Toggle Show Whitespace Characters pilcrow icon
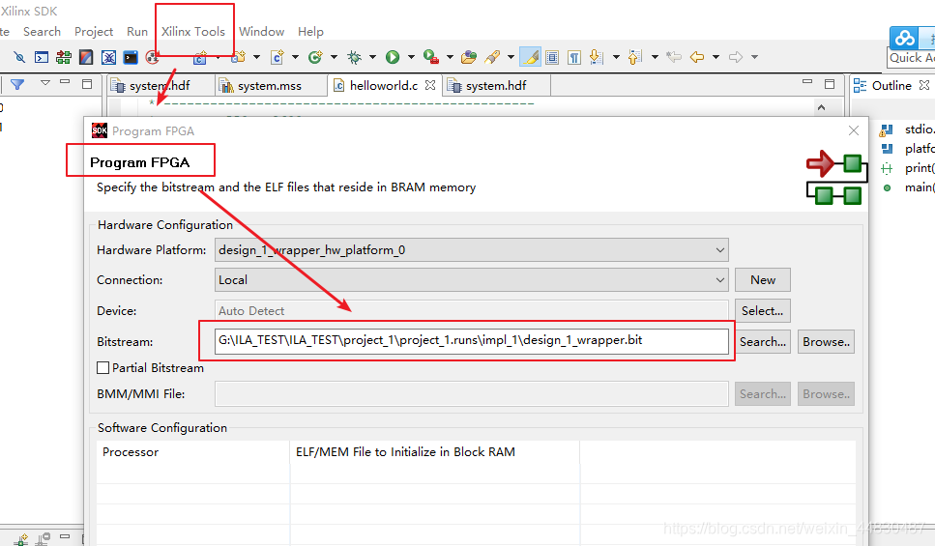Viewport: 935px width, 546px height. (573, 57)
